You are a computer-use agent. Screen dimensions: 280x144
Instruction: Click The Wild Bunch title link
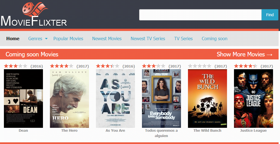pos(207,130)
